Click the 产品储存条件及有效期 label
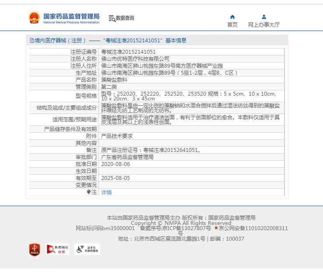The width and height of the screenshot is (323, 276). point(70,129)
